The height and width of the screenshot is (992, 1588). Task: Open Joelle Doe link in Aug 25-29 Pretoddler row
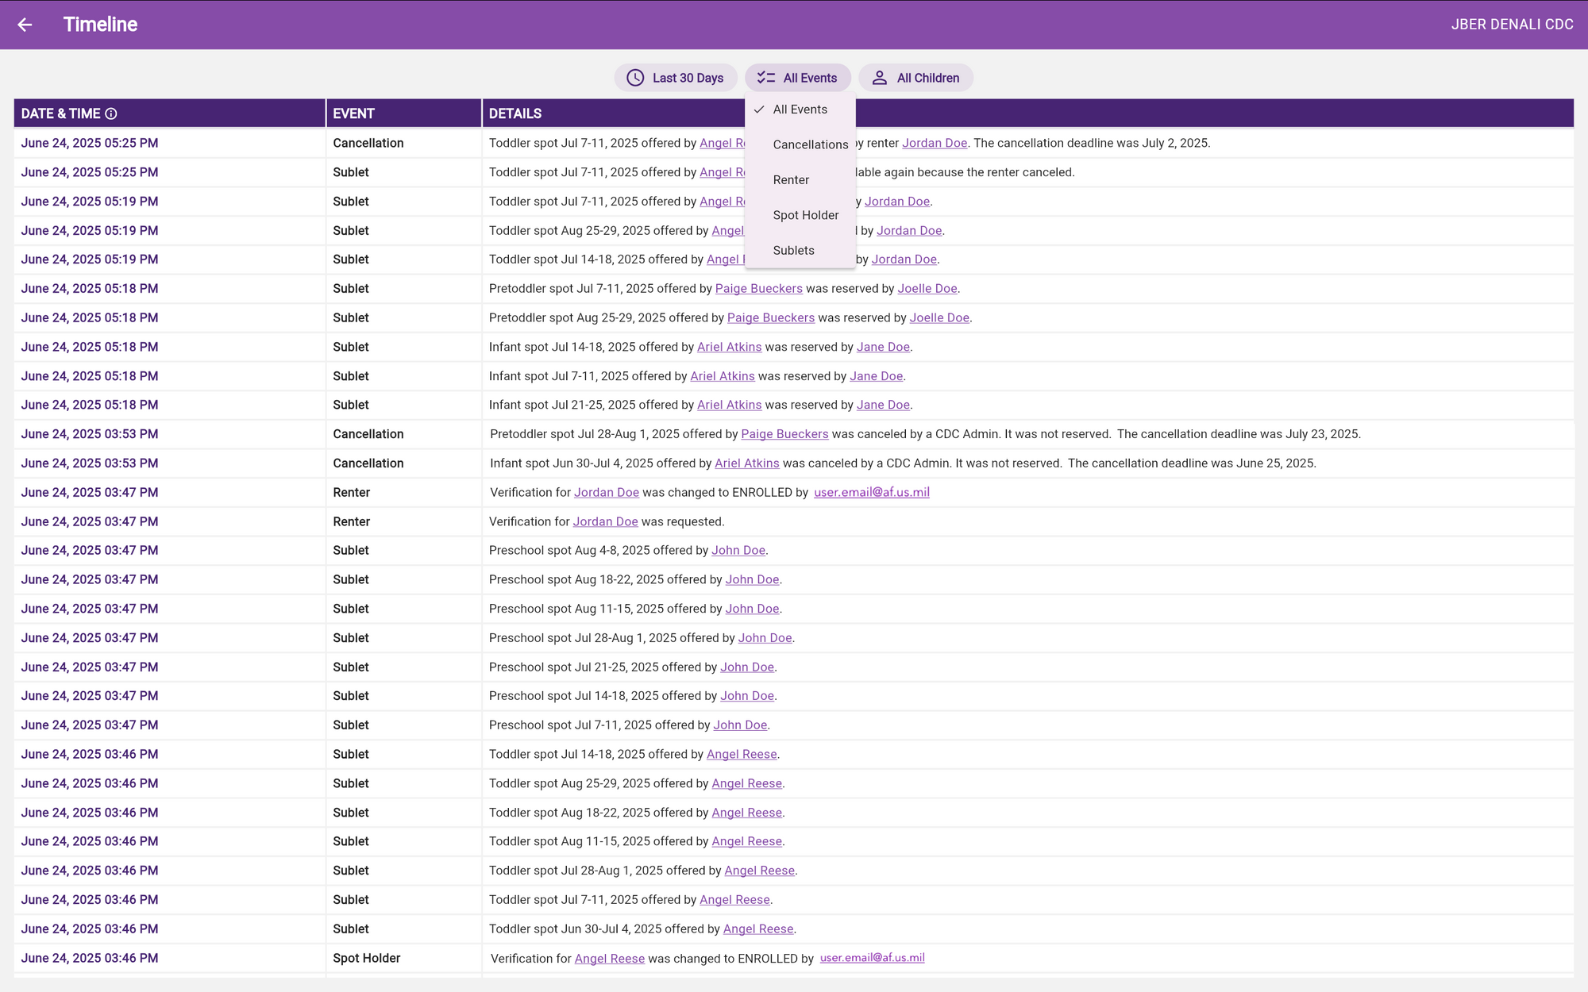[939, 318]
